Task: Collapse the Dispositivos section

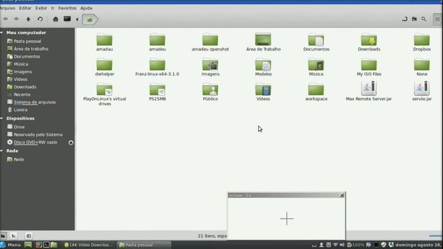Action: point(1,118)
